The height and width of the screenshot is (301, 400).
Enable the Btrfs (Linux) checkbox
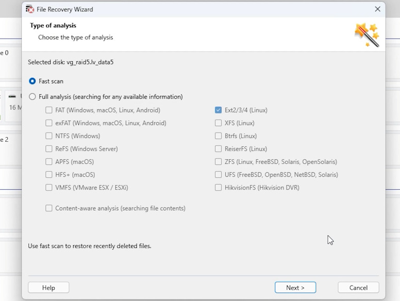click(x=218, y=136)
